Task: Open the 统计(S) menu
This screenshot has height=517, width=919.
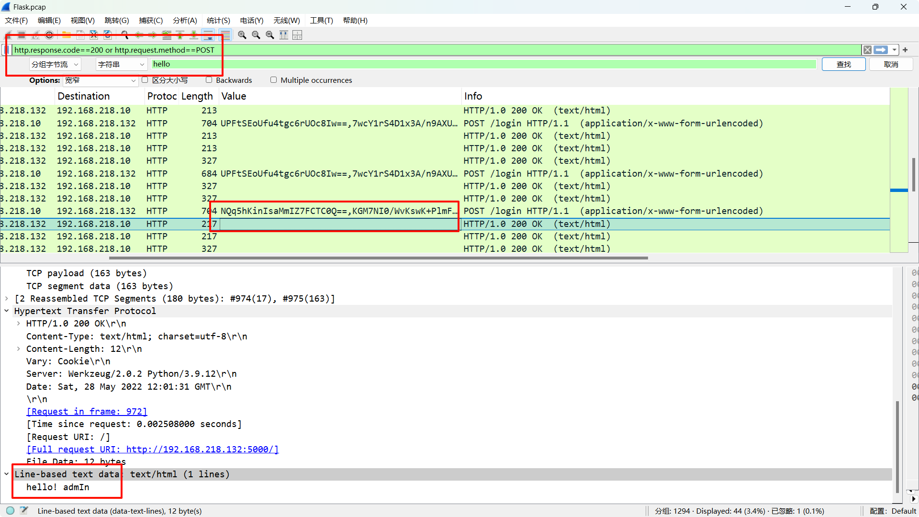Action: coord(218,20)
